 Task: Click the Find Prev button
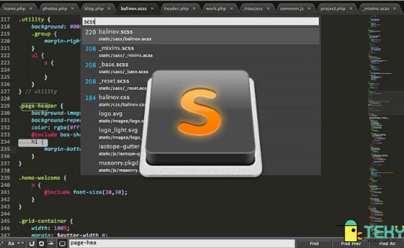point(351,244)
